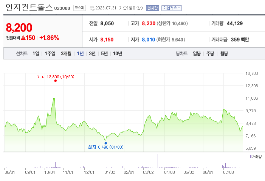
Task: Switch to 월봉 candlestick chart
Action: 224,53
